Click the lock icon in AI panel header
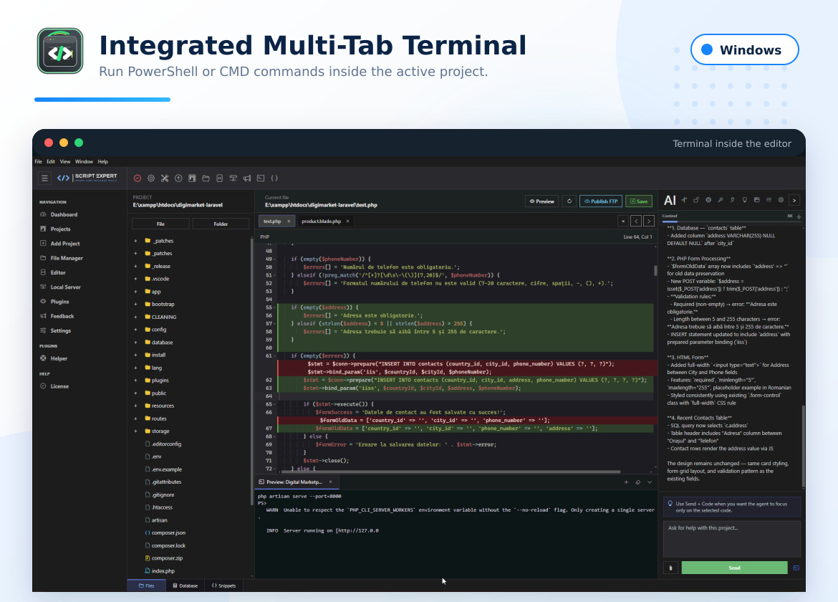The width and height of the screenshot is (838, 602). 696,200
